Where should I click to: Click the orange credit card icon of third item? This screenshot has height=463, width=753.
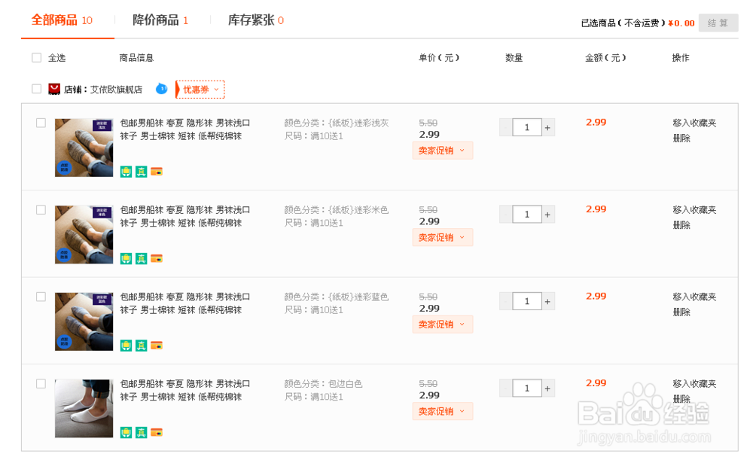coord(157,346)
